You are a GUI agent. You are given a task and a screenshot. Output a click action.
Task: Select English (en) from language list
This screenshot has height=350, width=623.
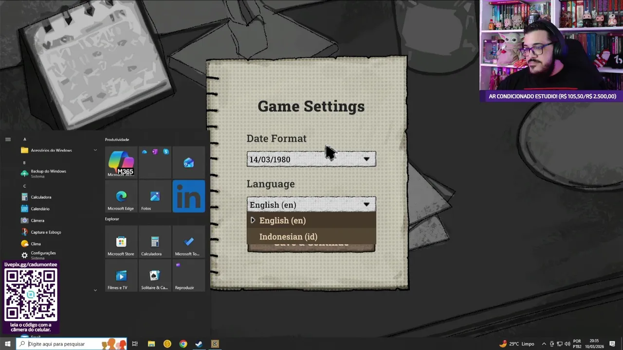coord(311,220)
